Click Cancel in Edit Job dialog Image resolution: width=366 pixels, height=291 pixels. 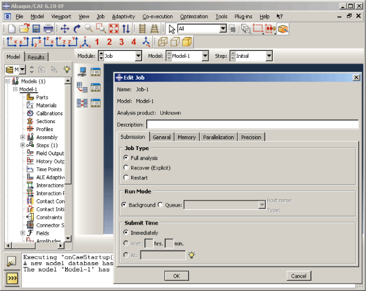(298, 276)
